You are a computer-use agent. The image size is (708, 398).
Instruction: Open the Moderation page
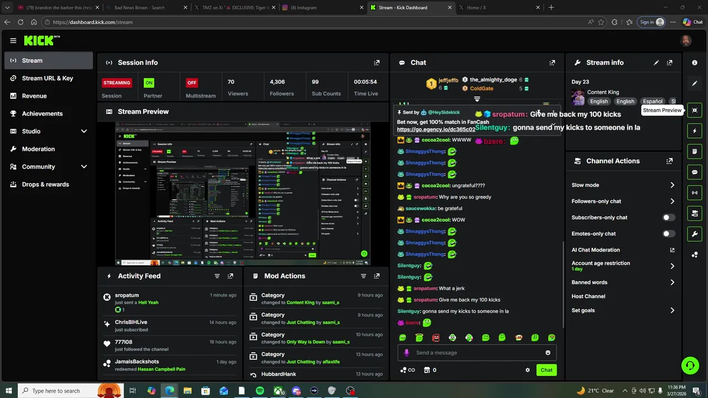[49, 149]
